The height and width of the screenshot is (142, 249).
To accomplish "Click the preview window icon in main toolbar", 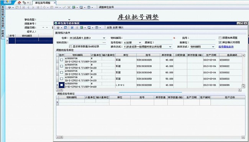I will [x=17, y=7].
